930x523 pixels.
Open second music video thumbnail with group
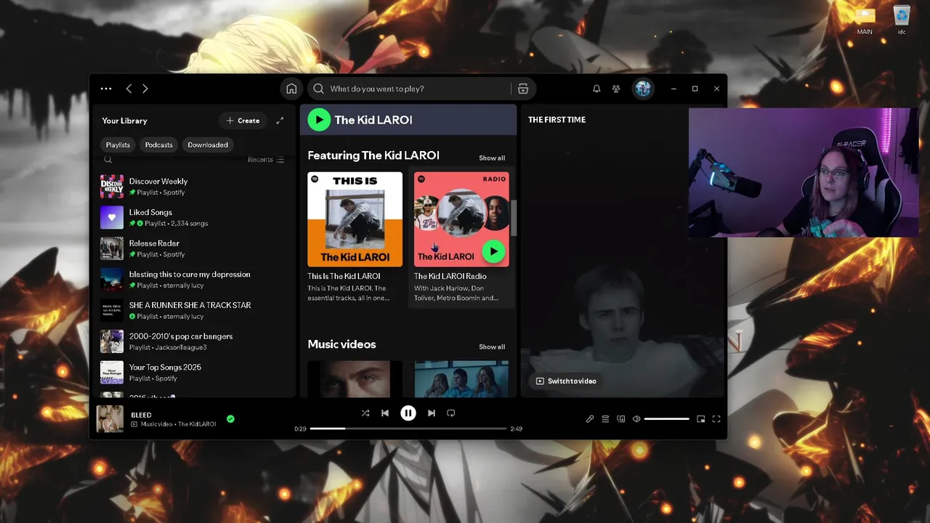pyautogui.click(x=461, y=378)
